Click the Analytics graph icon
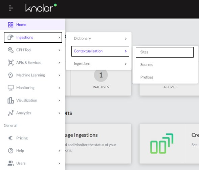 pos(10,113)
